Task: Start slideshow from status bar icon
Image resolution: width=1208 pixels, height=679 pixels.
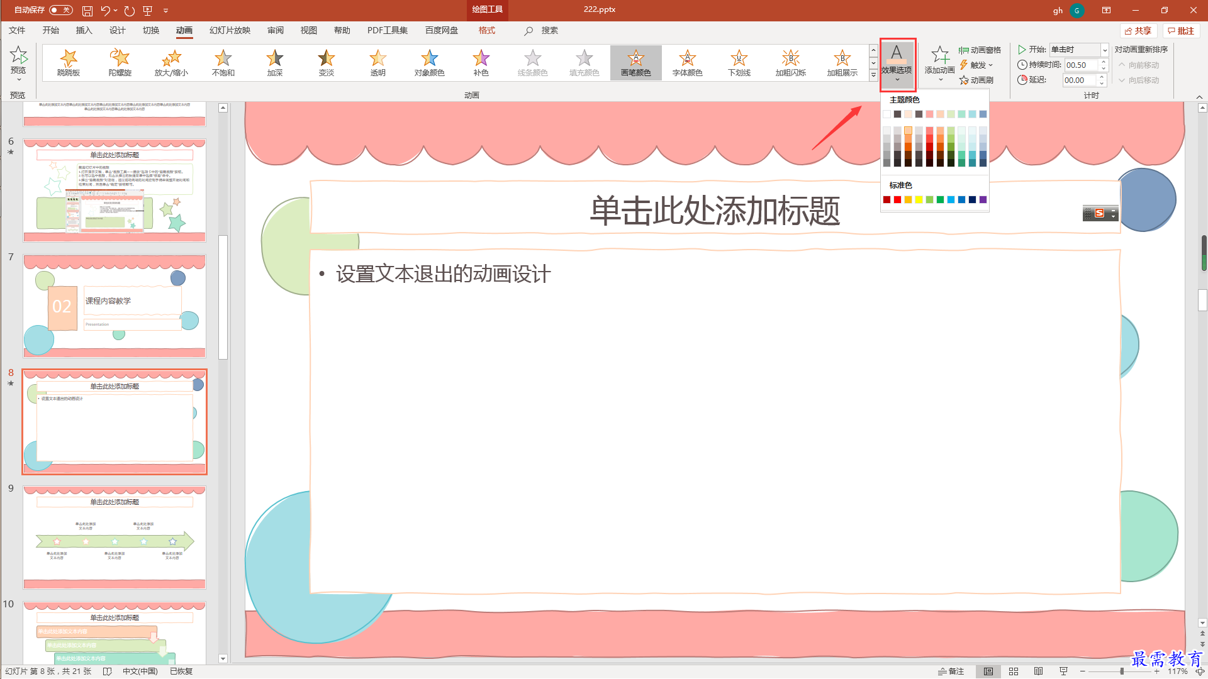Action: click(1064, 671)
